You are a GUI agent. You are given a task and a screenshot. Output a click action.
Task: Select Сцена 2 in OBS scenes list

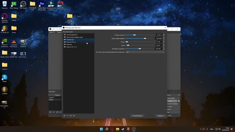click(55, 98)
